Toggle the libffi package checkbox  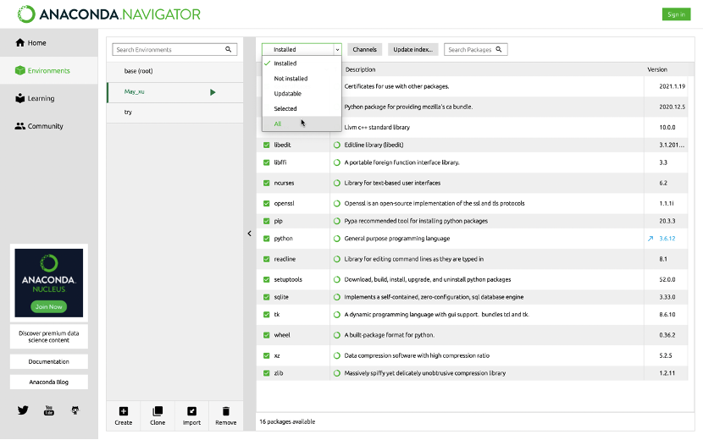(x=266, y=162)
